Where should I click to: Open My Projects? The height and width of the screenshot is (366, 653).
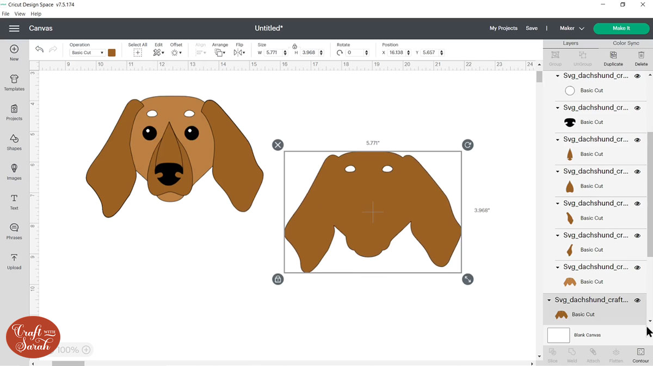(x=503, y=28)
